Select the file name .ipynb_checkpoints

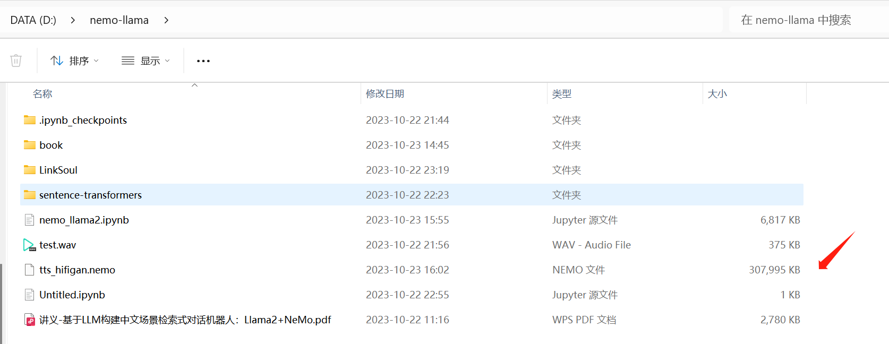tap(83, 121)
